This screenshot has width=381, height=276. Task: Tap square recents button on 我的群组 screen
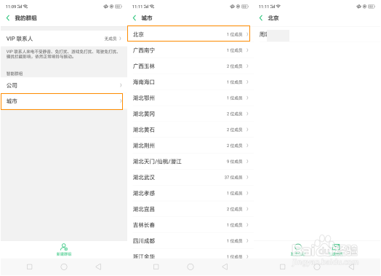[x=30, y=267]
